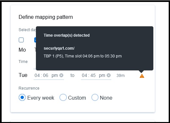Click securlyqa1.com/ in the overlap tooltip
Screen dimensions: 170x123
click(x=59, y=48)
